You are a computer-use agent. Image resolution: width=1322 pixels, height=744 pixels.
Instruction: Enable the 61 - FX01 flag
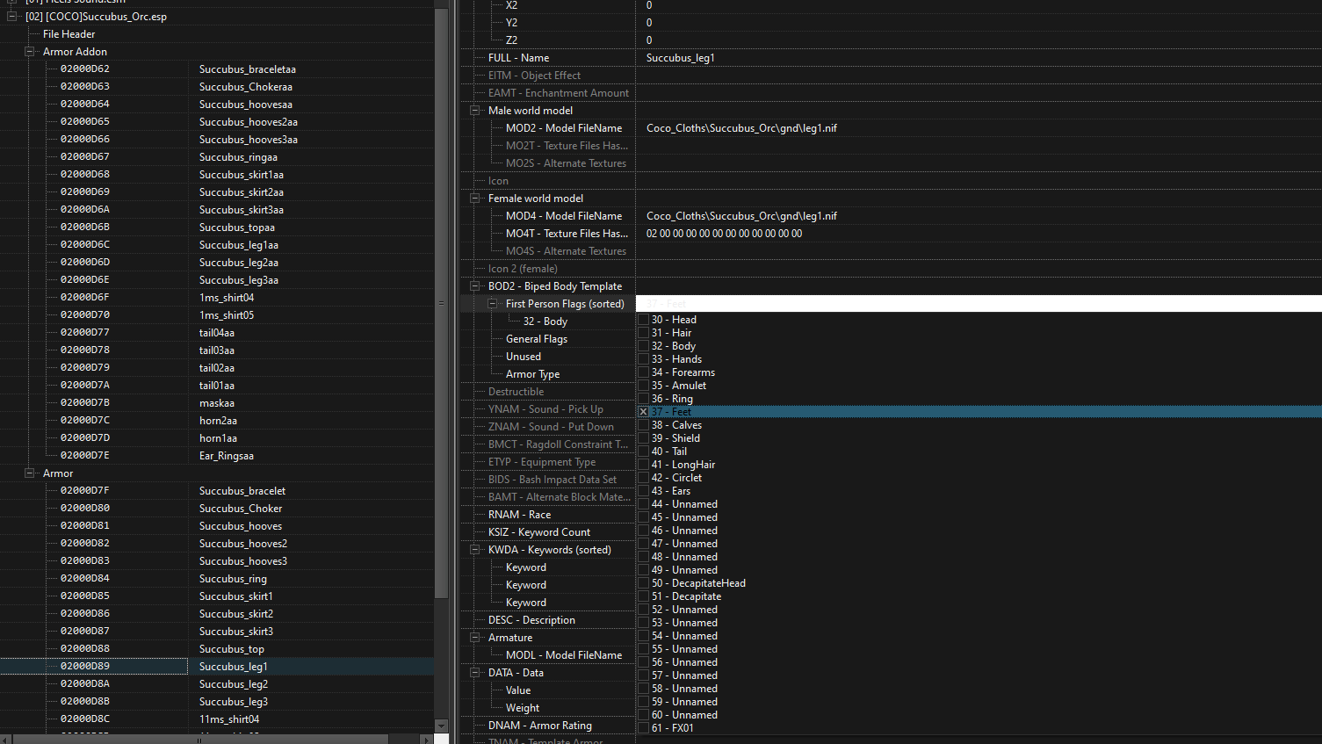coord(643,728)
